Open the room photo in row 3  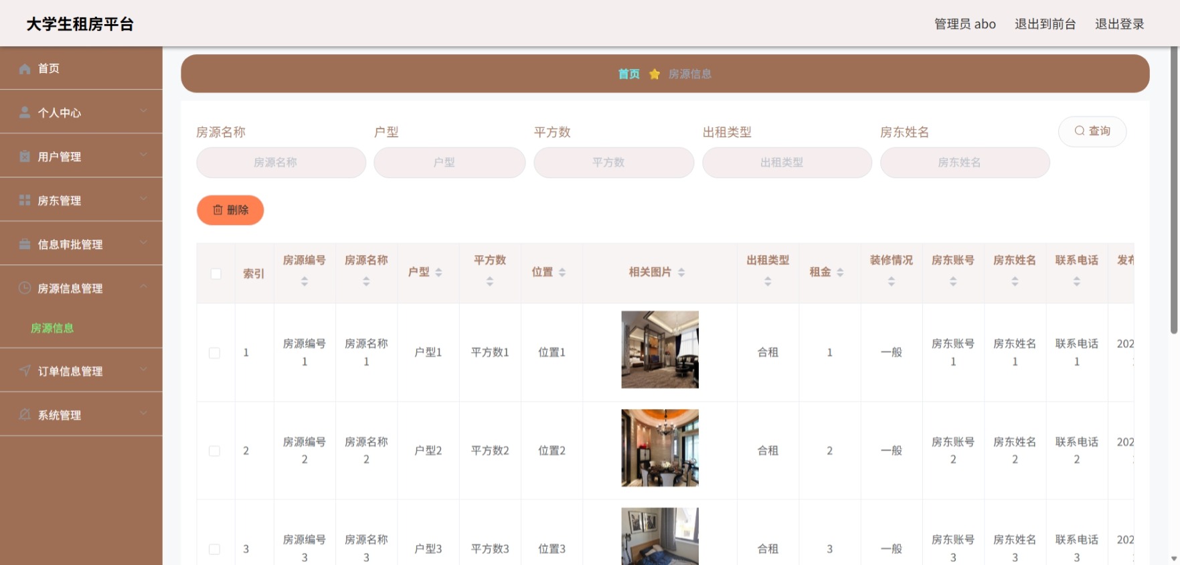[660, 536]
